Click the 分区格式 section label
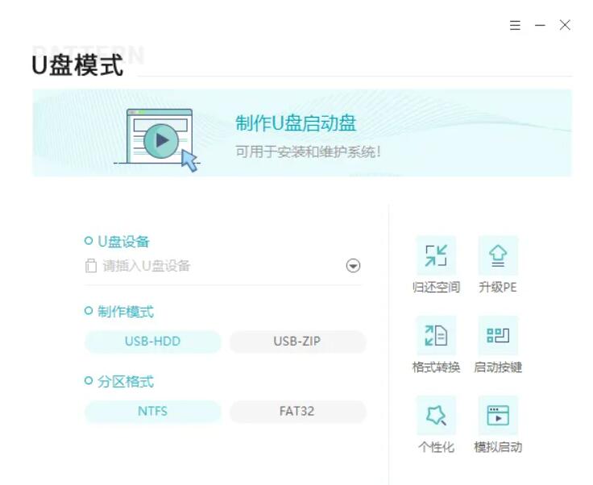The height and width of the screenshot is (485, 593). coord(126,382)
